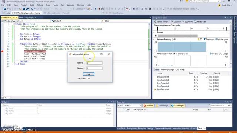Click the Quick Launch search icon

tap(219, 1)
